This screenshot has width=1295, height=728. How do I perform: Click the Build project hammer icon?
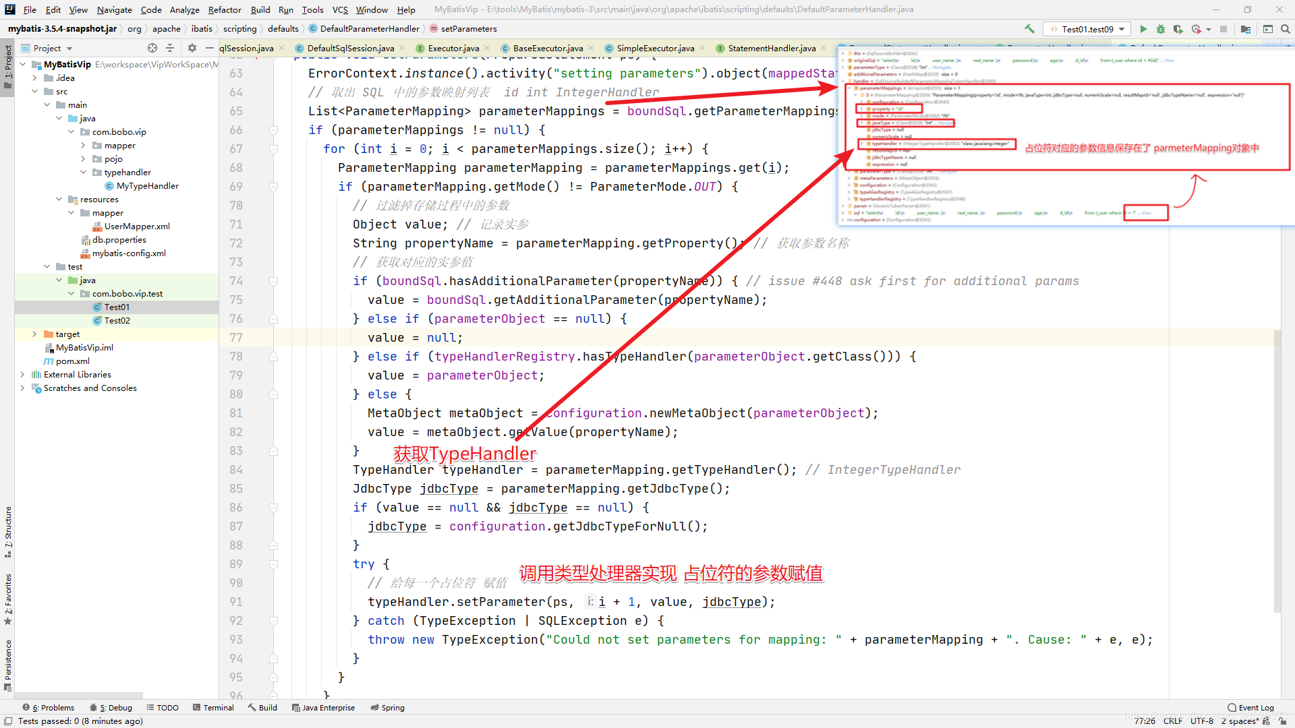click(x=1029, y=29)
